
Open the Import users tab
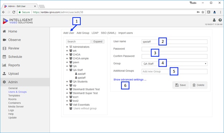tap(125, 33)
